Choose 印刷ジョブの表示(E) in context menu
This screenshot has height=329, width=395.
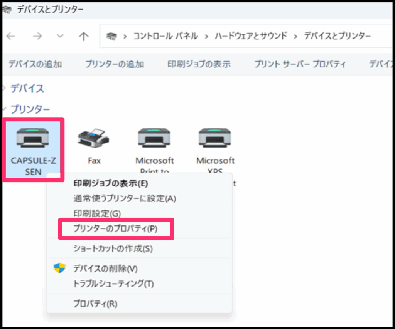(111, 183)
